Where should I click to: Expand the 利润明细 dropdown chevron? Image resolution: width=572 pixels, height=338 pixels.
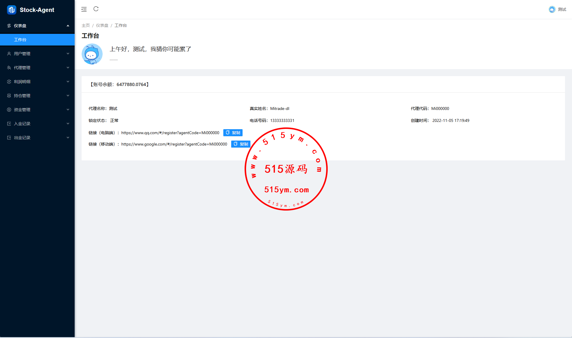point(68,82)
